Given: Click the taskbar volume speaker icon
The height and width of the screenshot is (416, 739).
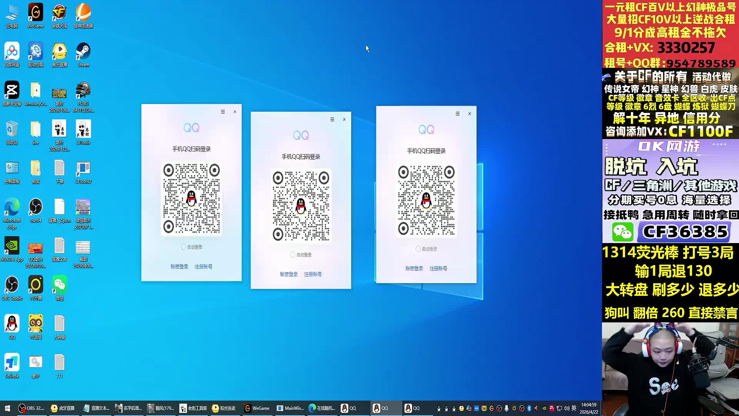Looking at the screenshot, I should pos(567,408).
